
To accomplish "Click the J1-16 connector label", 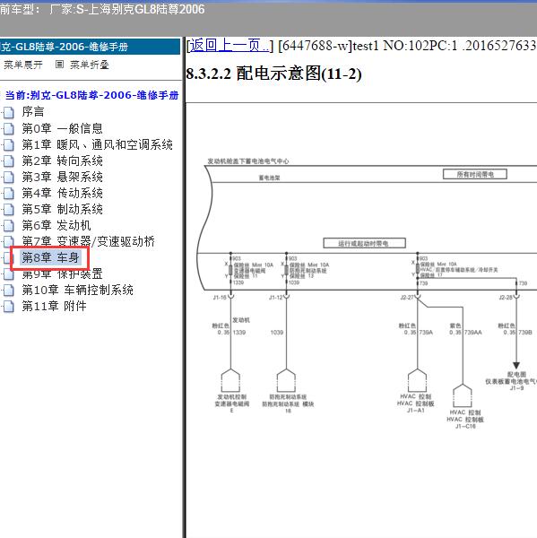I will tap(220, 297).
